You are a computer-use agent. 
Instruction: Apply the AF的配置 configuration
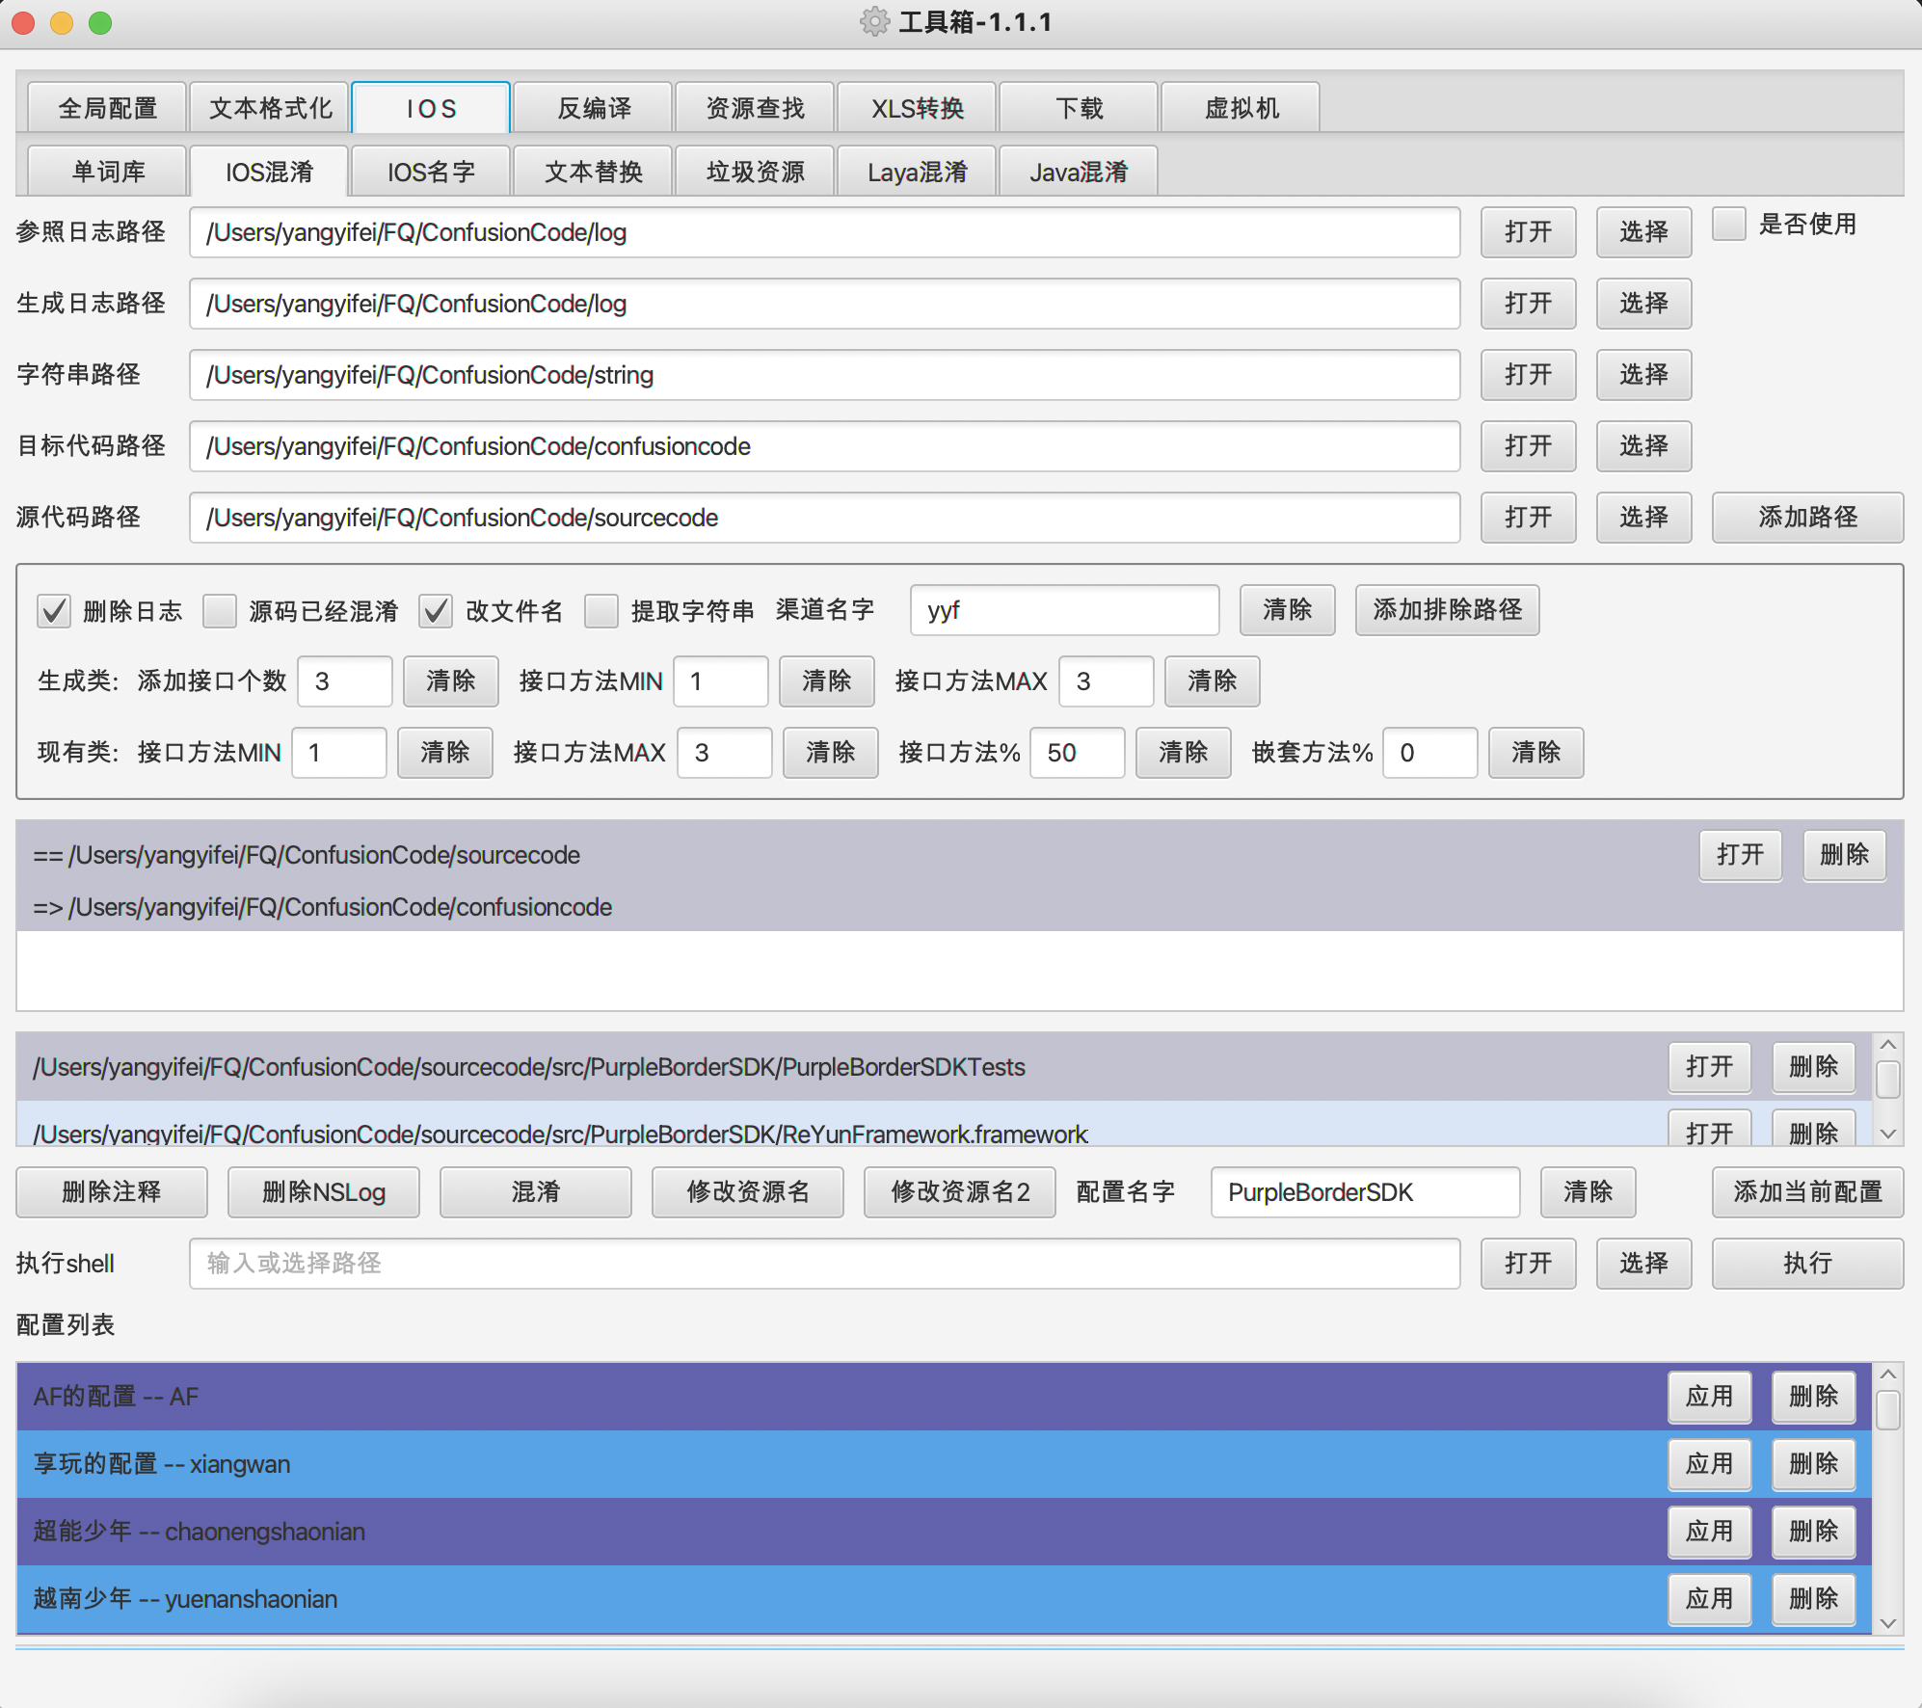coord(1710,1397)
